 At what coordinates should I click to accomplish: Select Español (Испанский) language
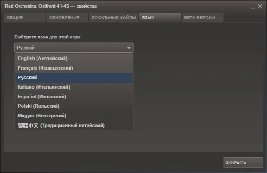click(x=74, y=97)
